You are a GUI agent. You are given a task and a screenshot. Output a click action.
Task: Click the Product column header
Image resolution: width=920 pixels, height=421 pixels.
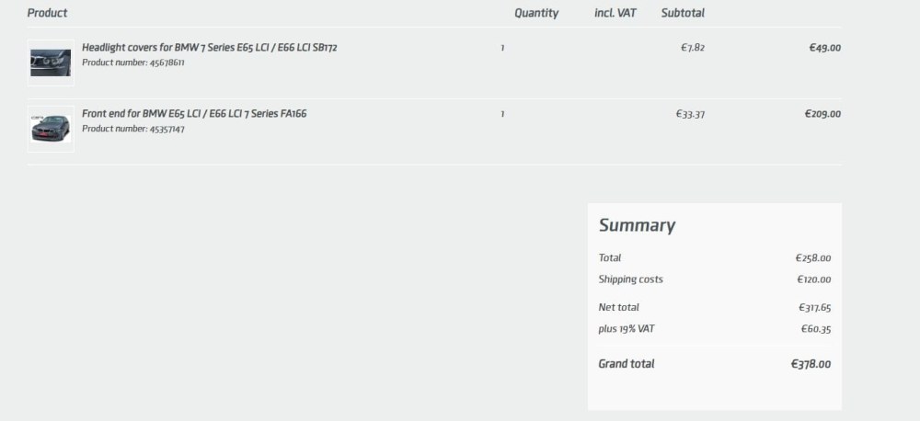point(47,13)
